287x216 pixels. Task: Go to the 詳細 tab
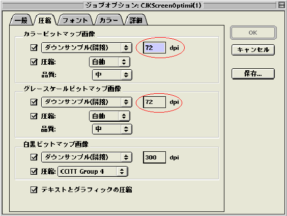pos(136,20)
